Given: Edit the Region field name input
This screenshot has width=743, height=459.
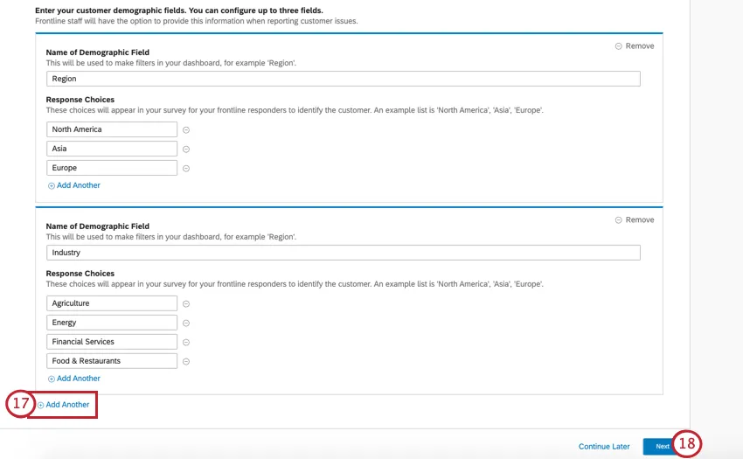Looking at the screenshot, I should (343, 79).
